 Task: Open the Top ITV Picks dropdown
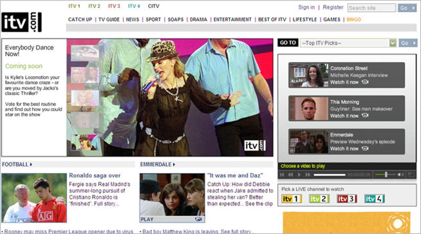tap(348, 43)
